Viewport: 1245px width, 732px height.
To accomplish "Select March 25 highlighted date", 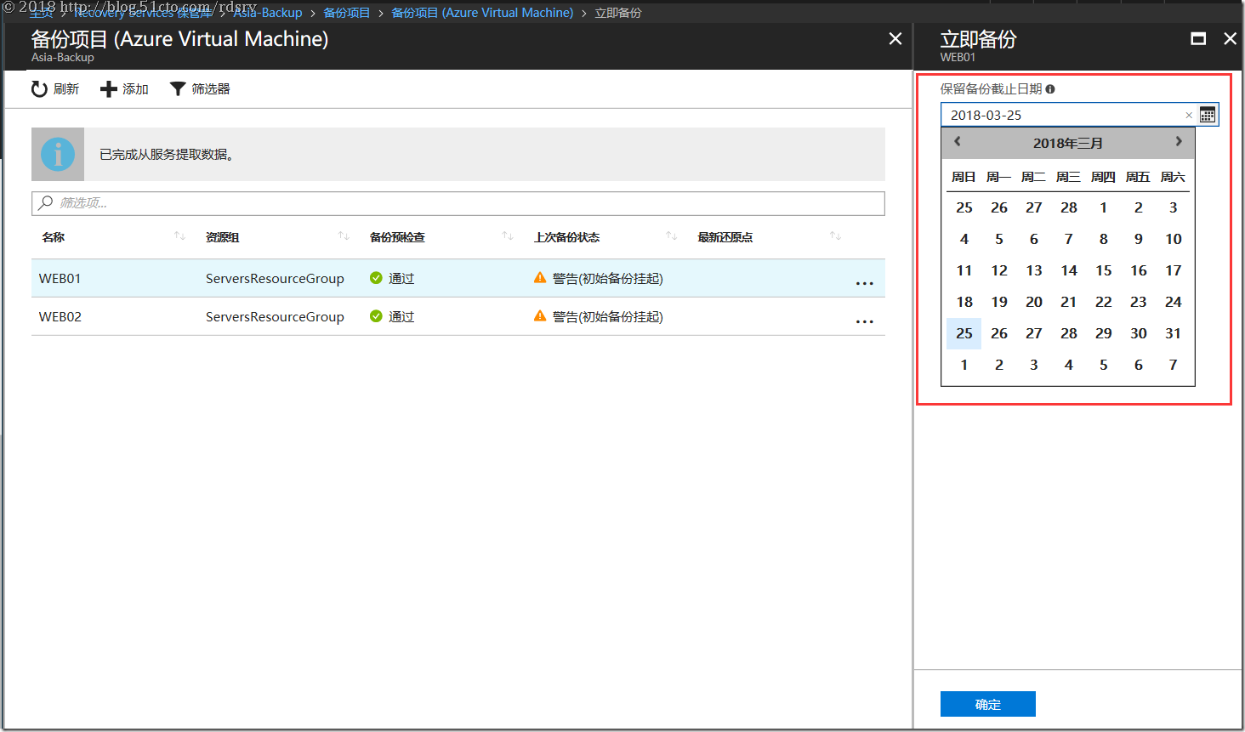I will tap(964, 333).
